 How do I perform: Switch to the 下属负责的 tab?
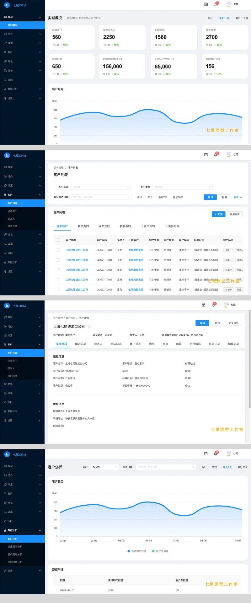tap(148, 226)
